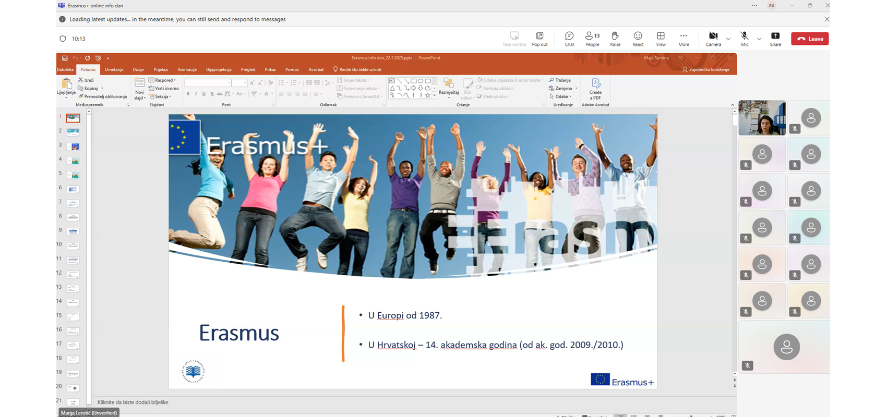The image size is (887, 417).
Task: Click Zajedničko korištenje share button
Action: [706, 69]
